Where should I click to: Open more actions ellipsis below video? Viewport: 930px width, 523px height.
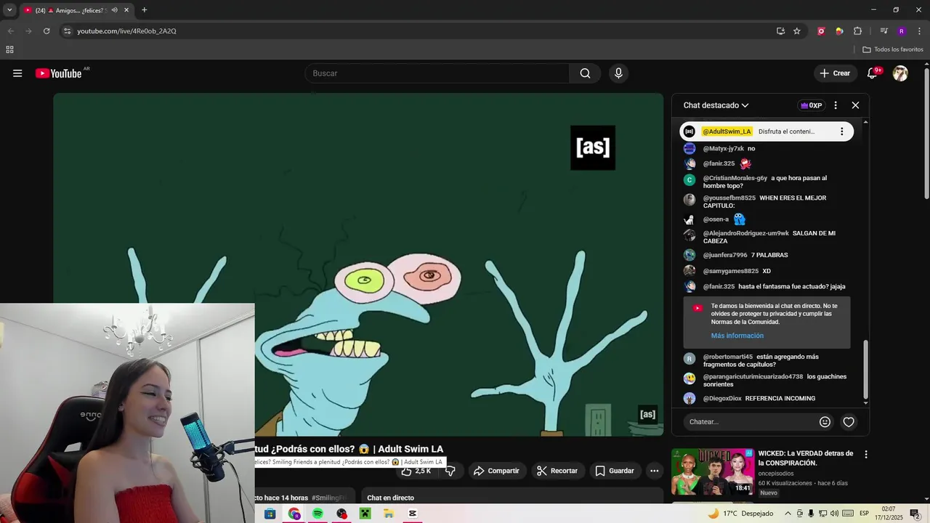pos(654,471)
